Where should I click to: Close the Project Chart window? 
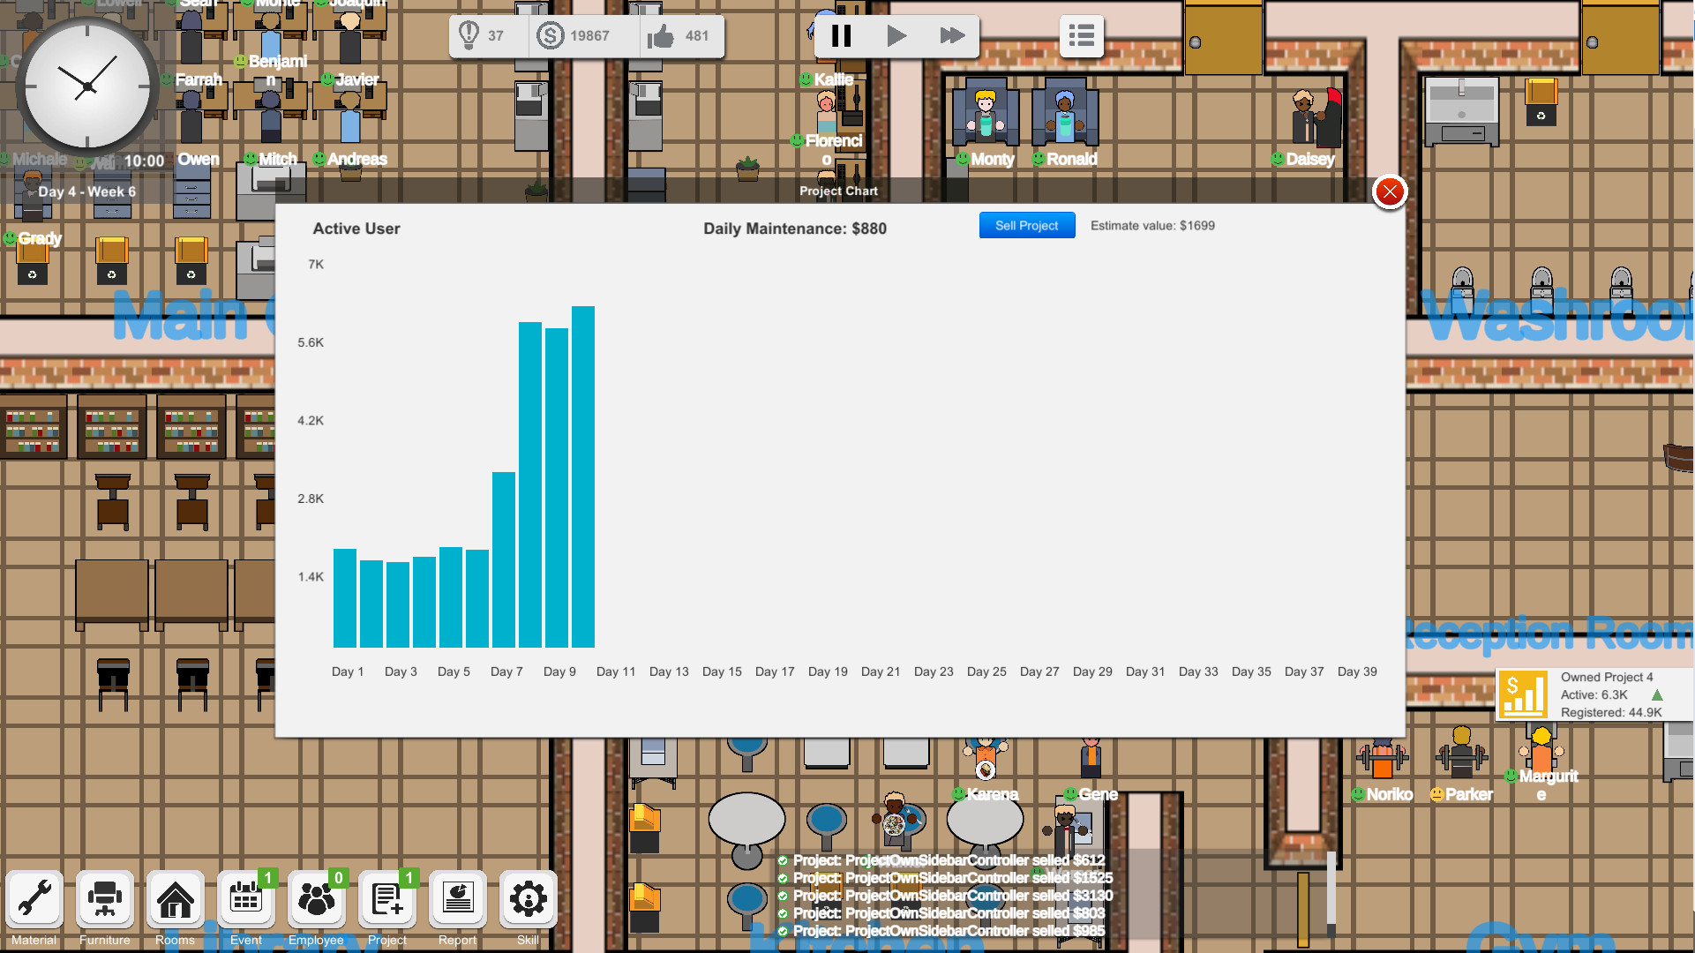1390,191
